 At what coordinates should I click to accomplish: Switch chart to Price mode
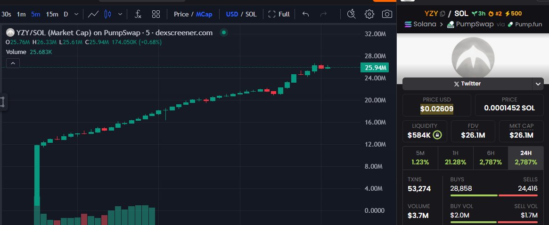(x=181, y=14)
